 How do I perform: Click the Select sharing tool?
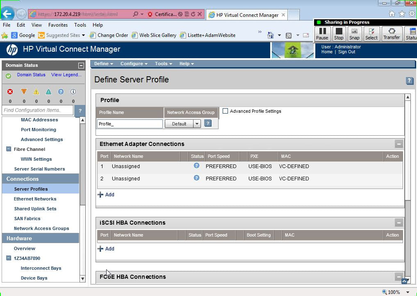coord(371,34)
